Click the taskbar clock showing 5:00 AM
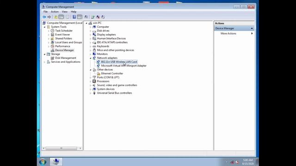Viewport: 296px width, 166px height. click(248, 162)
